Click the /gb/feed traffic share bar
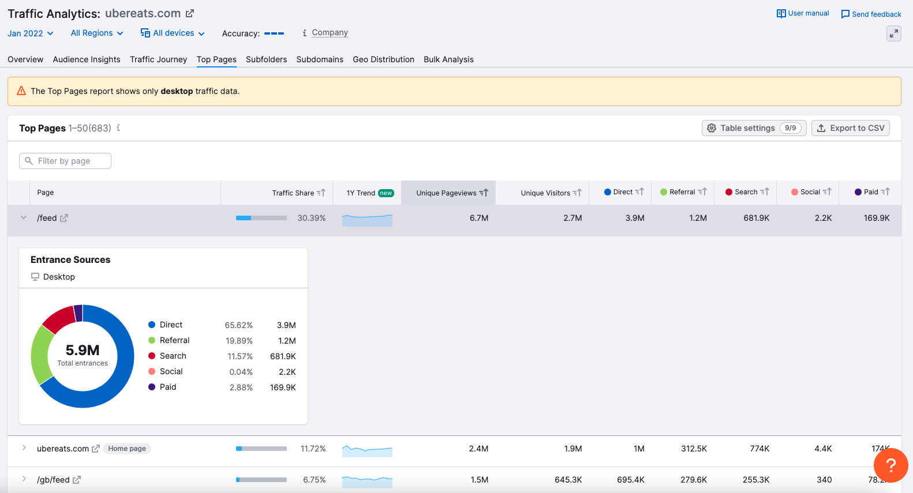913x493 pixels. (x=261, y=480)
